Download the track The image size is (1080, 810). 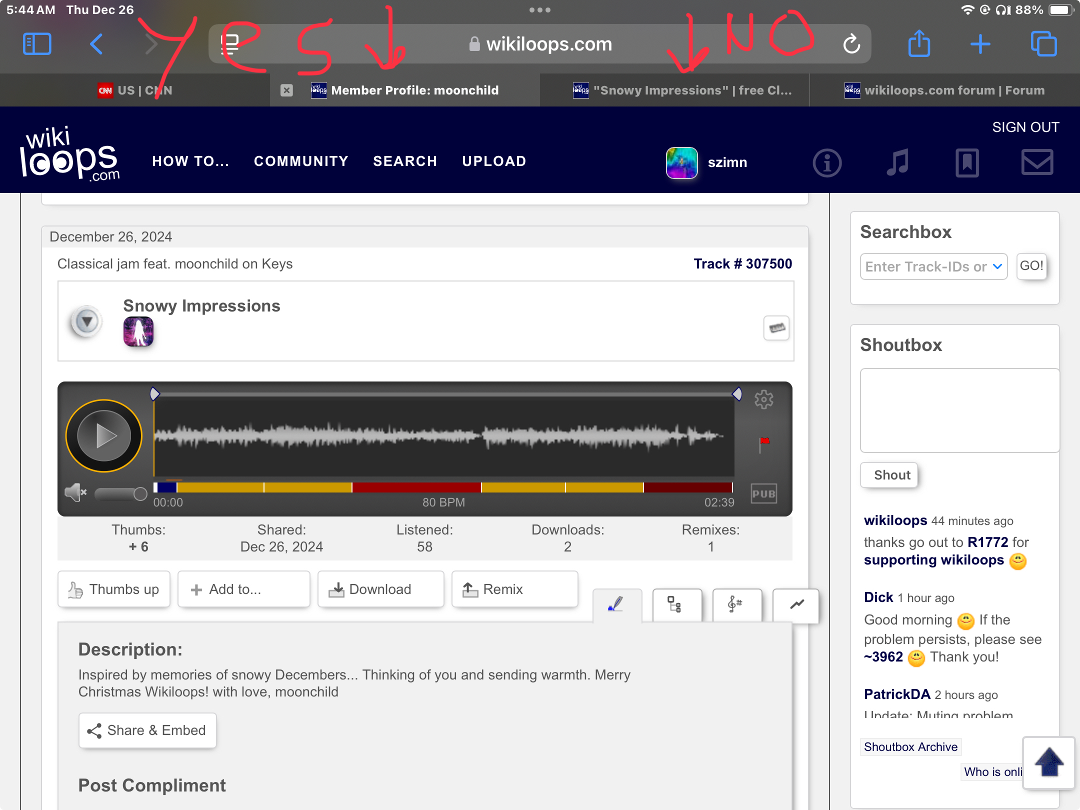coord(381,589)
